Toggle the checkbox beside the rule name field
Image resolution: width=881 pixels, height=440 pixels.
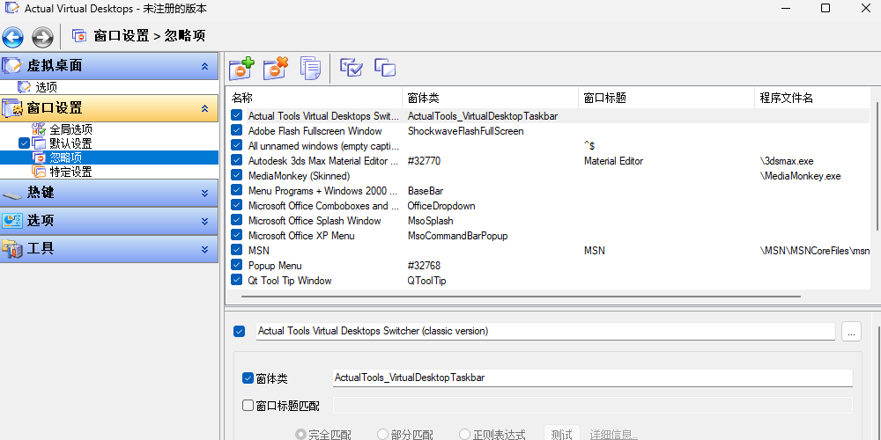tap(240, 331)
